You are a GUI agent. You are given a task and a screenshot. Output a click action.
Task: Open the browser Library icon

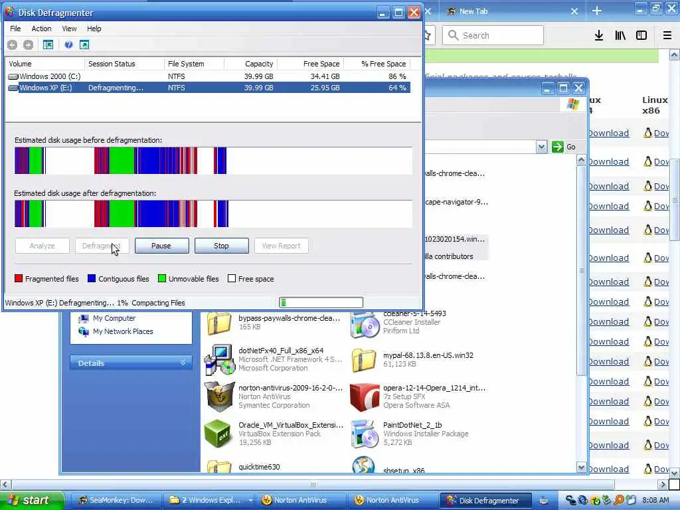pos(620,35)
